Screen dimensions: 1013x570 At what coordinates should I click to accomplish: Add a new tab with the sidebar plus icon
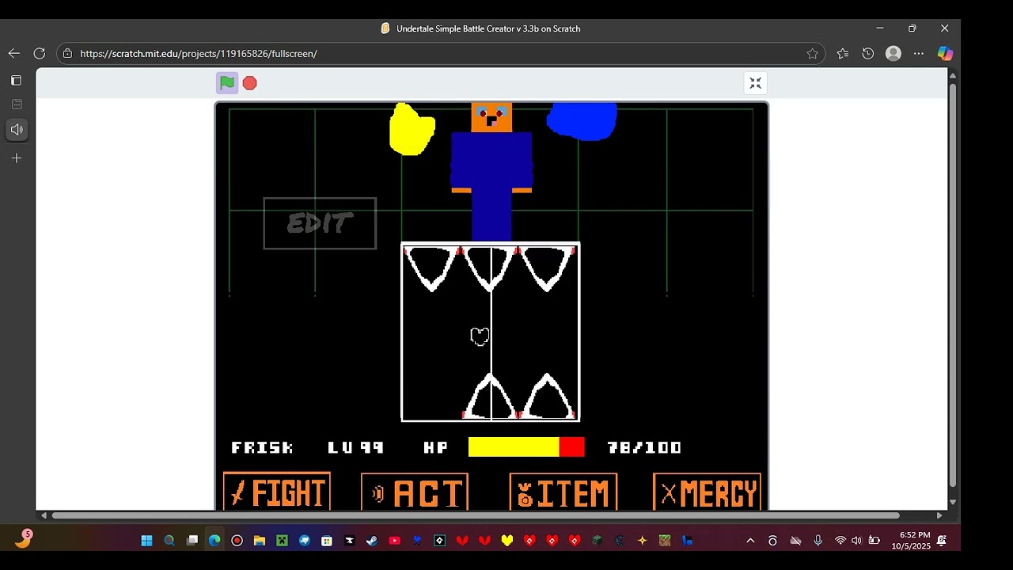click(x=16, y=158)
